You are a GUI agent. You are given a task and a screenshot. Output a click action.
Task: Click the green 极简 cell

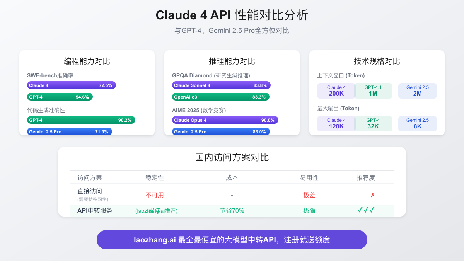point(309,211)
